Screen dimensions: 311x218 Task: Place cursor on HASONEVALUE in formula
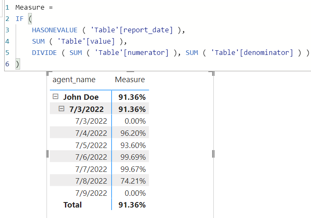point(55,30)
